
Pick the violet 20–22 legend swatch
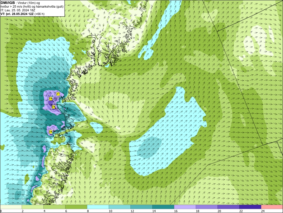click(228, 207)
